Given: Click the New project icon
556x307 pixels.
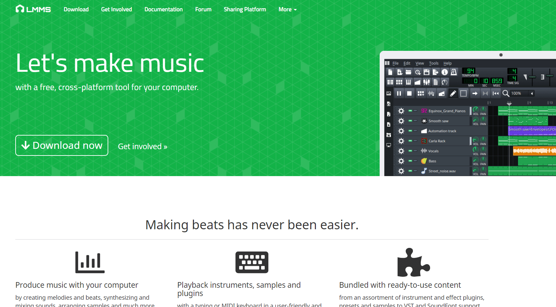Looking at the screenshot, I should click(390, 72).
